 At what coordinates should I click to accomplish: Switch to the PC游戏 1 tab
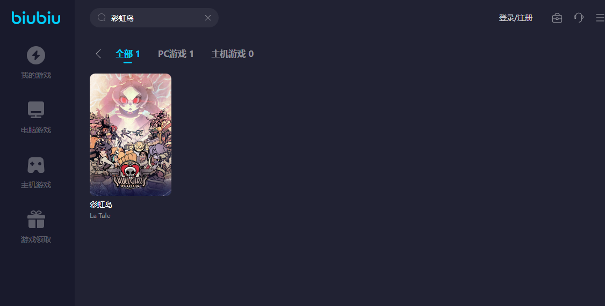pyautogui.click(x=176, y=54)
